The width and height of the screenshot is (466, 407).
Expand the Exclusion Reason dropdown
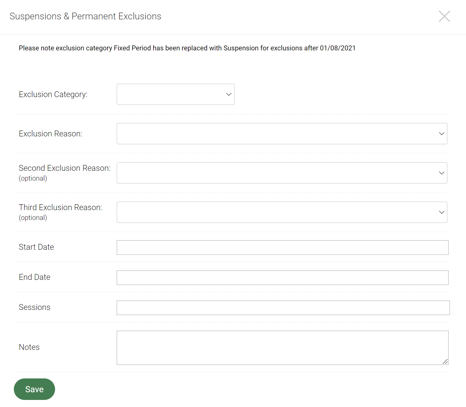pos(282,134)
